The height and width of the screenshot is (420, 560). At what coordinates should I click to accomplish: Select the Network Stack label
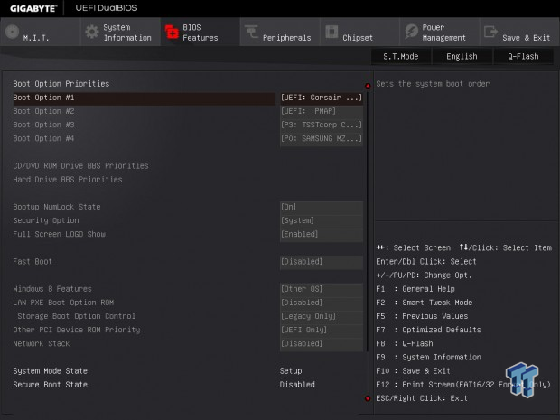point(42,343)
